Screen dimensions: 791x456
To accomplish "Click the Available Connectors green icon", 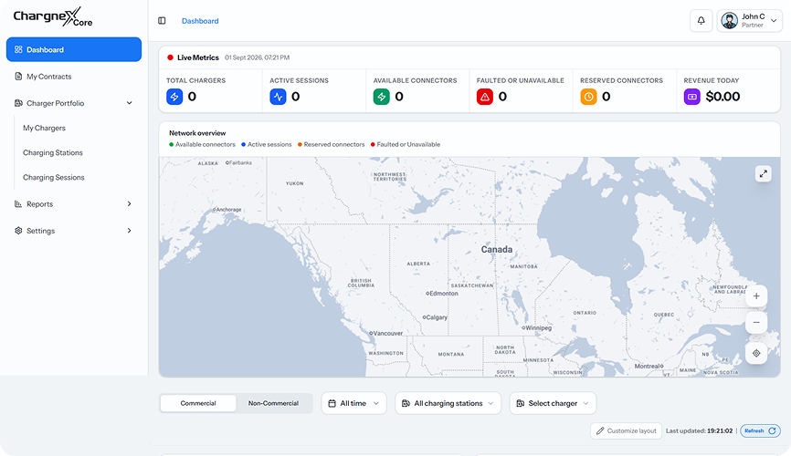I will [x=382, y=97].
